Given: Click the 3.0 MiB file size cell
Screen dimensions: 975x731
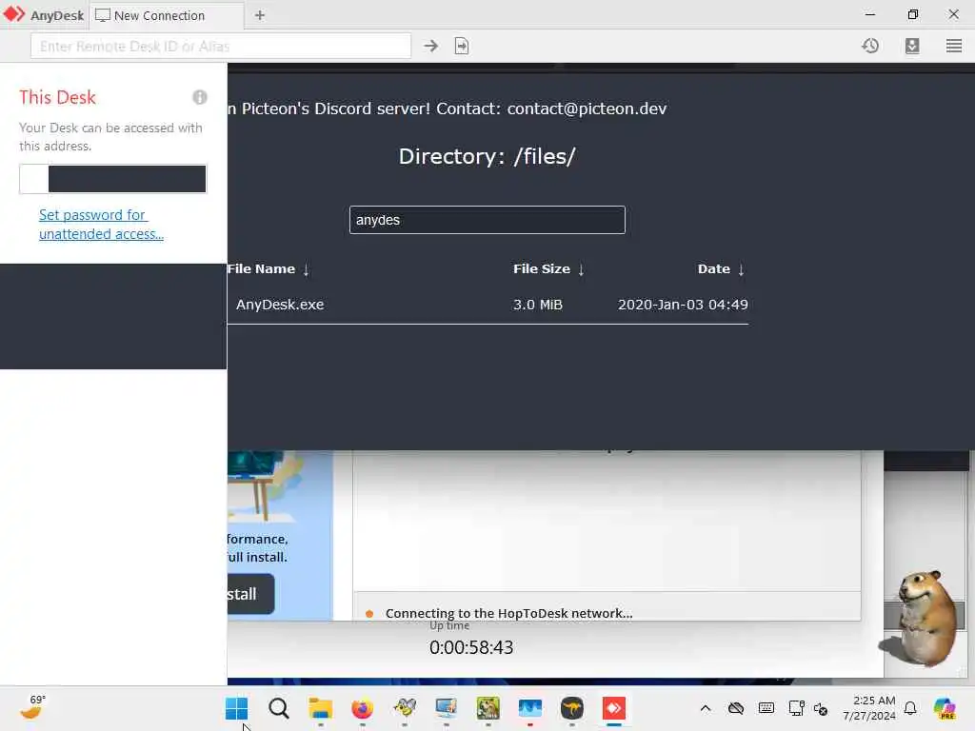Looking at the screenshot, I should (537, 305).
